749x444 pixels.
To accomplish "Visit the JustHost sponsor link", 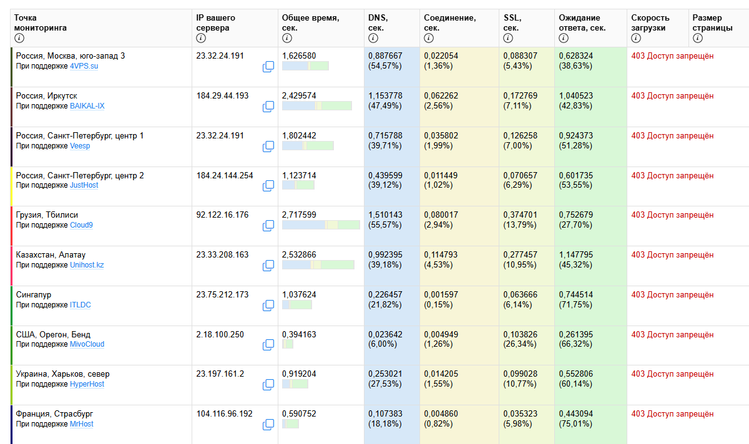I will click(x=84, y=185).
